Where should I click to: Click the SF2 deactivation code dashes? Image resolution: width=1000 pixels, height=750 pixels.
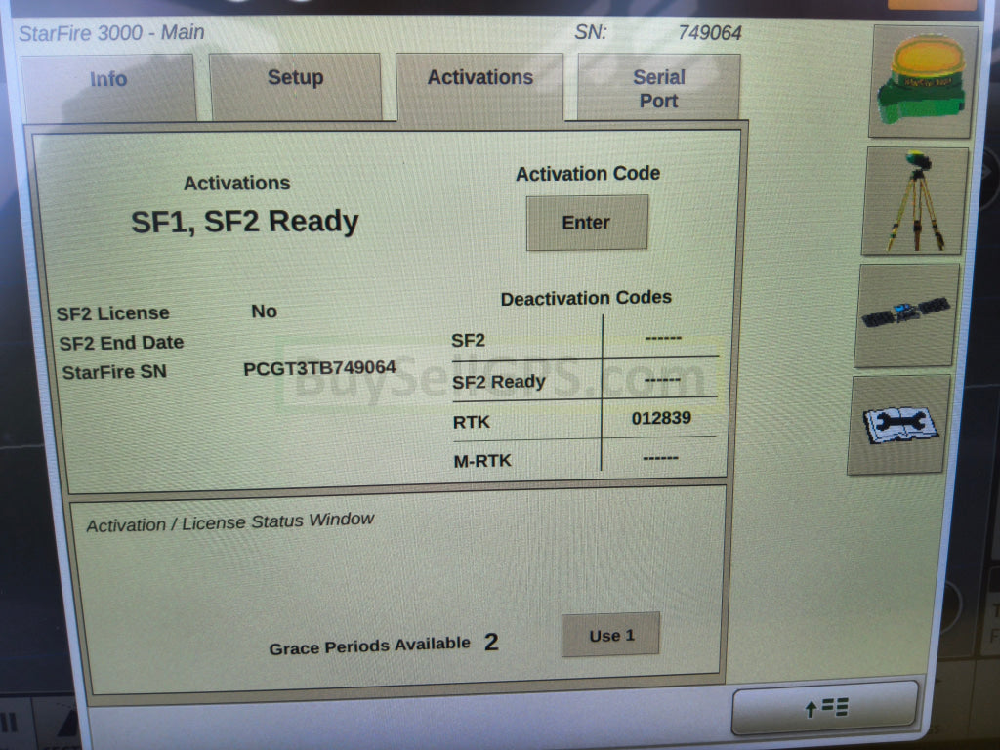(x=663, y=338)
